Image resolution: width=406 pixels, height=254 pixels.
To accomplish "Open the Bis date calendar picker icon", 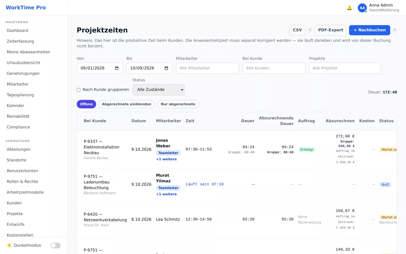I will click(166, 68).
